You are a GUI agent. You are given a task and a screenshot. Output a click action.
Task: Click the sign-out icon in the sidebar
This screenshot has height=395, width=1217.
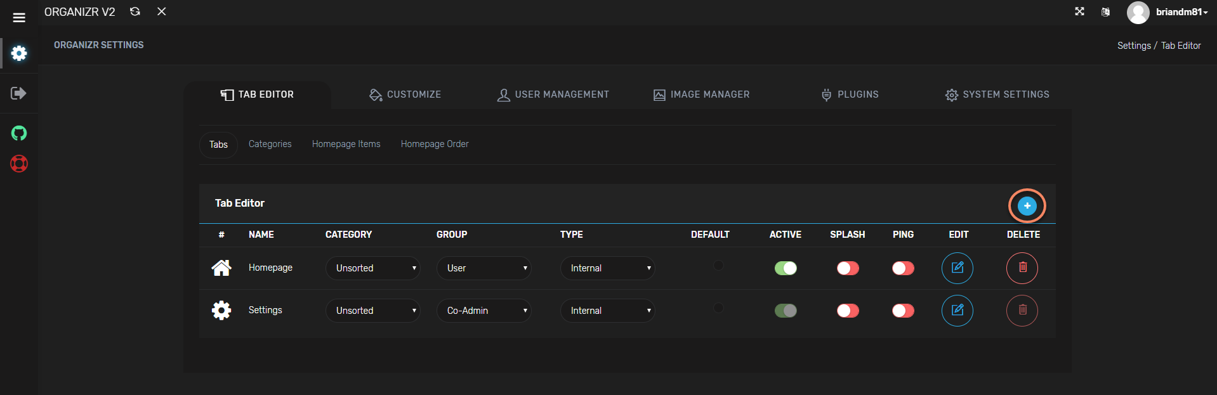[19, 93]
